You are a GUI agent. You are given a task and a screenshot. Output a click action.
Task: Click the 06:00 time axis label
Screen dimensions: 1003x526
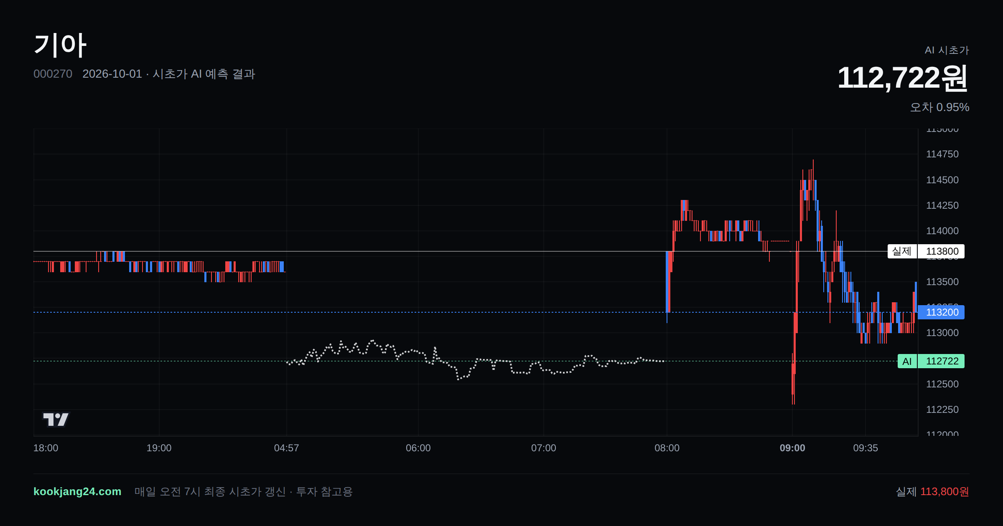click(x=418, y=448)
